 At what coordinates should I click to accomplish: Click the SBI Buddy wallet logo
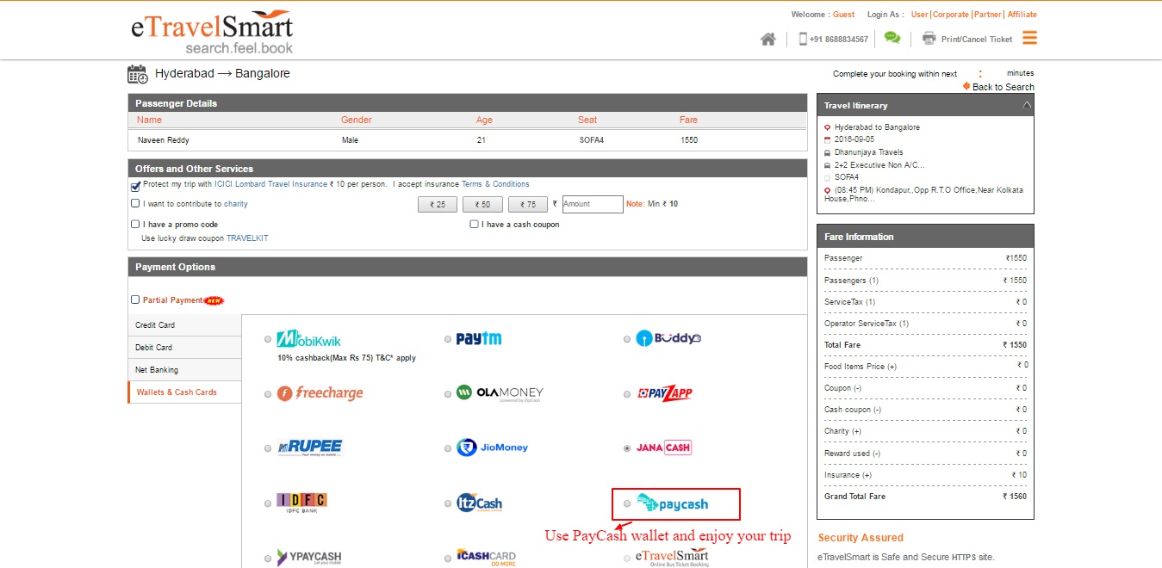point(668,339)
